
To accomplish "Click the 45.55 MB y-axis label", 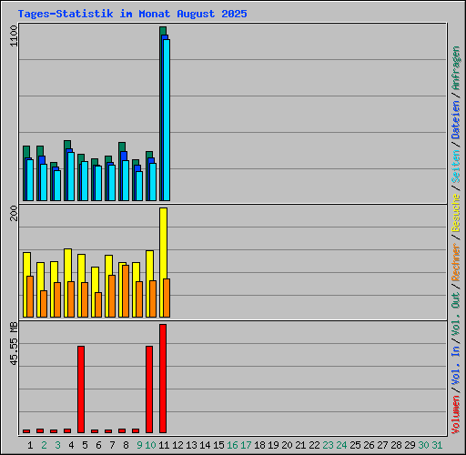I will tap(14, 343).
